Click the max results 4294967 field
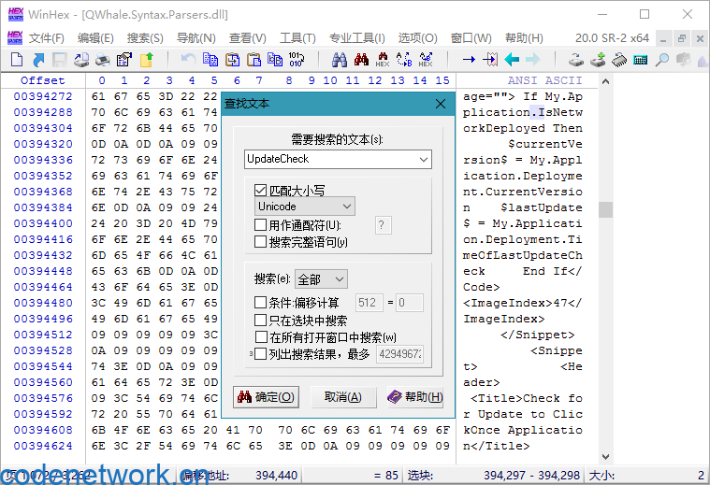Image resolution: width=710 pixels, height=485 pixels. click(399, 354)
